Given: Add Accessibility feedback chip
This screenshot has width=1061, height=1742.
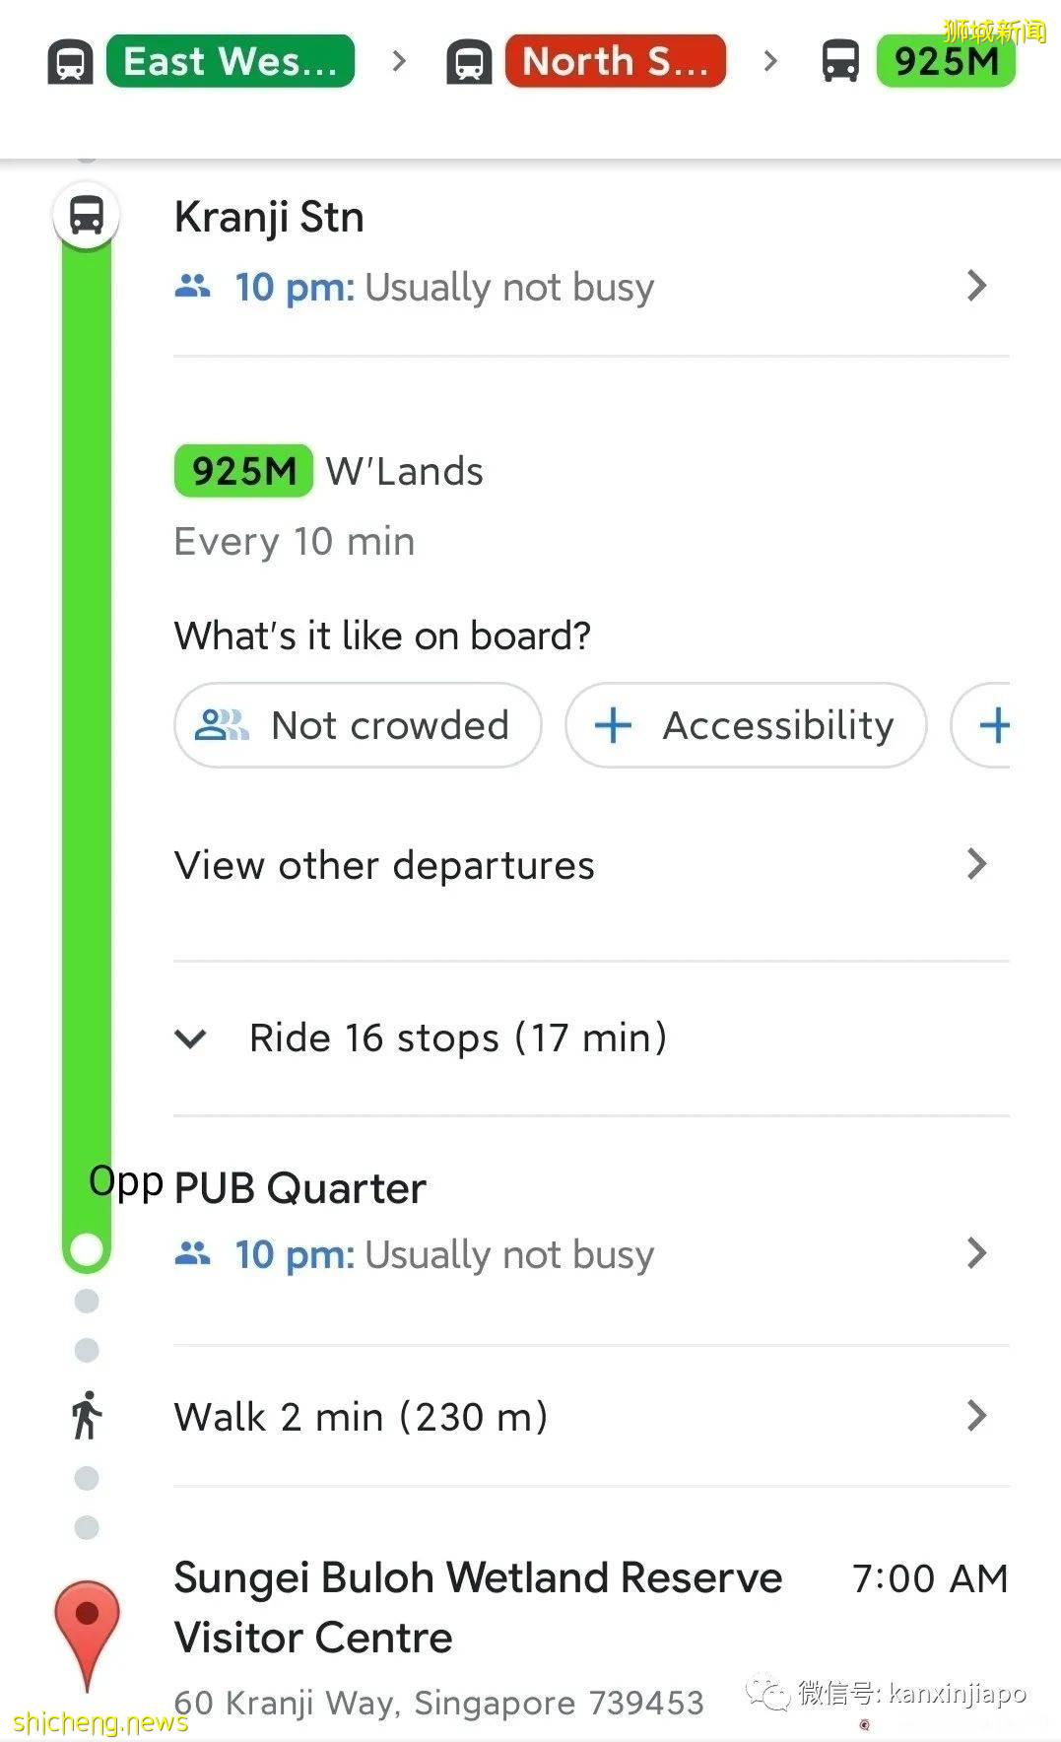Looking at the screenshot, I should pyautogui.click(x=746, y=726).
